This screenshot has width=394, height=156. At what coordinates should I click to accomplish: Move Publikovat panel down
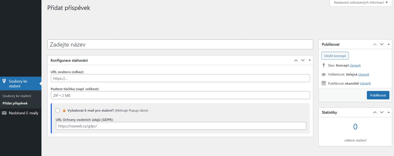pyautogui.click(x=382, y=44)
